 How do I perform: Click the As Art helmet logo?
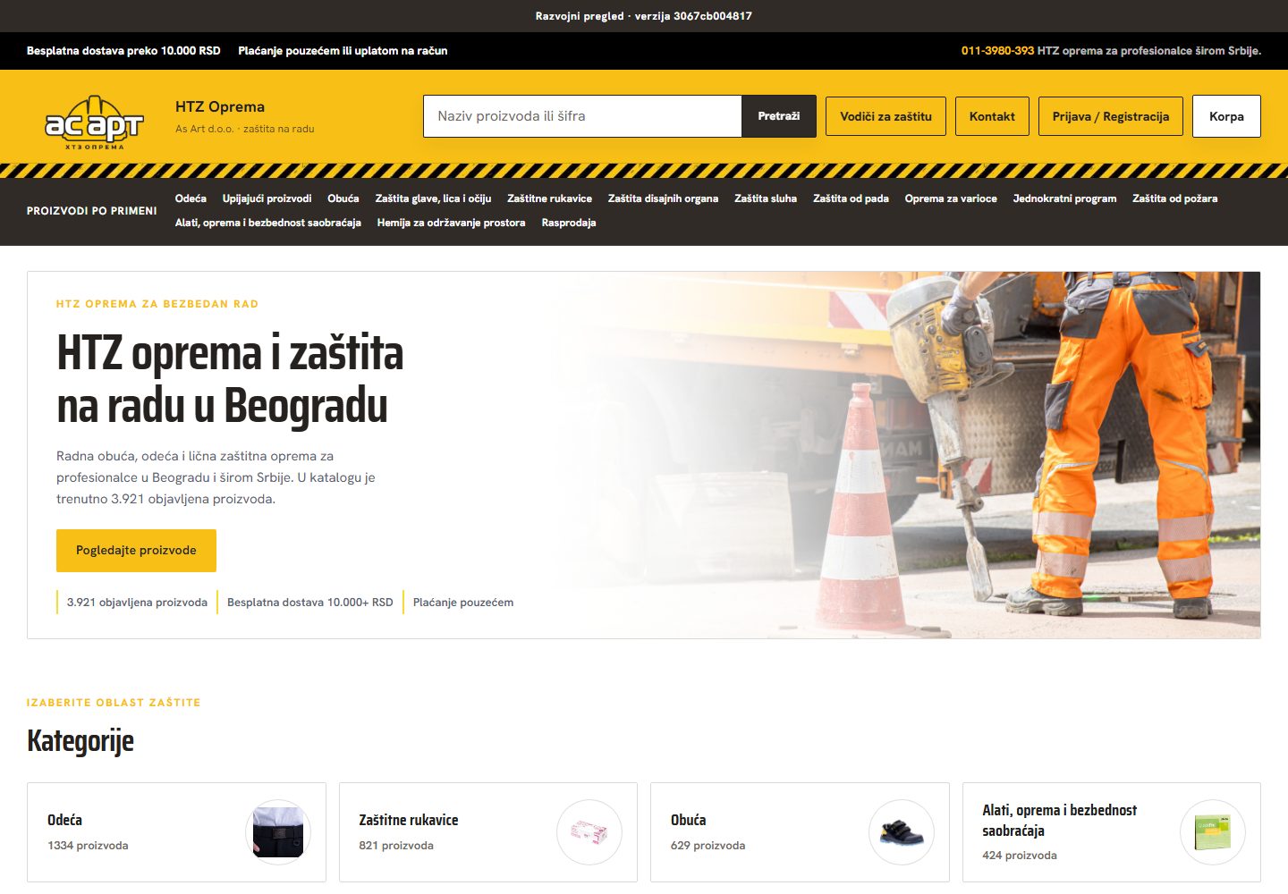[94, 122]
